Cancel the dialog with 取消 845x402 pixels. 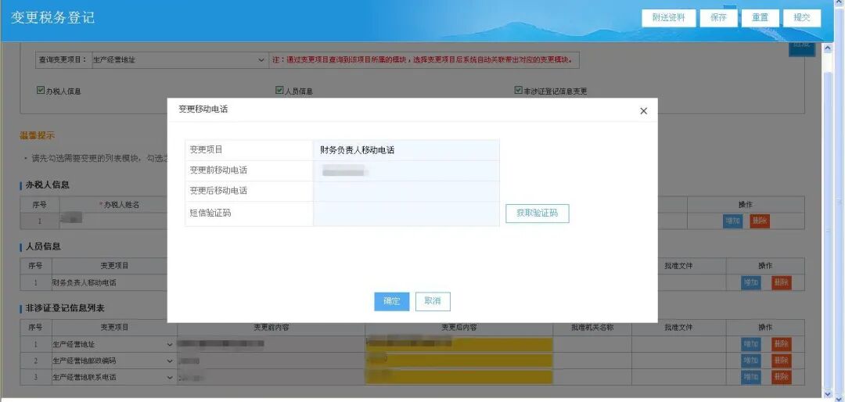pos(433,302)
